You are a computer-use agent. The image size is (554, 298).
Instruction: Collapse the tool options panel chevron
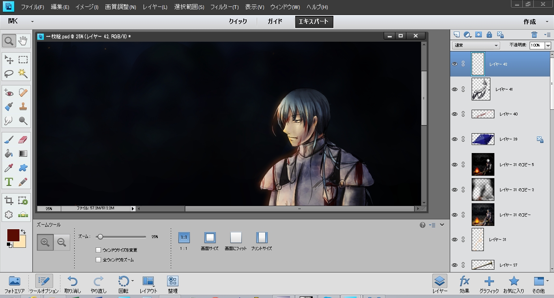[442, 225]
